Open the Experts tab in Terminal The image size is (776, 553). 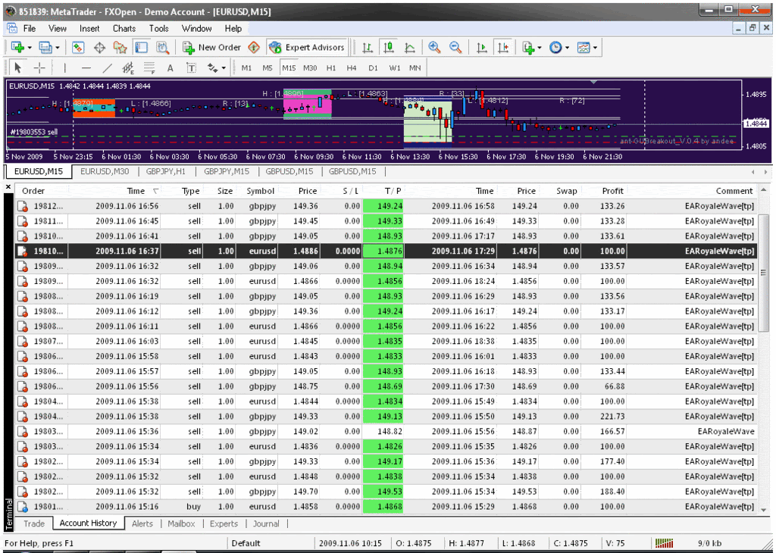pyautogui.click(x=224, y=523)
